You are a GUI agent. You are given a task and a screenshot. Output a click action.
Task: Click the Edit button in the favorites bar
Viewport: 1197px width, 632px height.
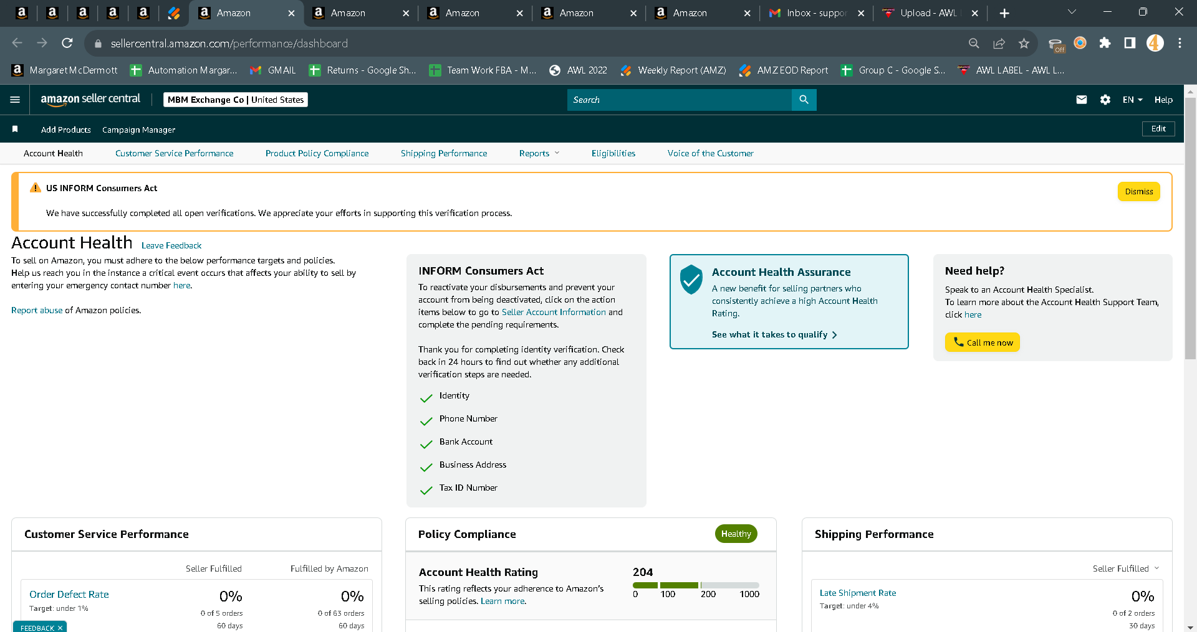click(1158, 129)
